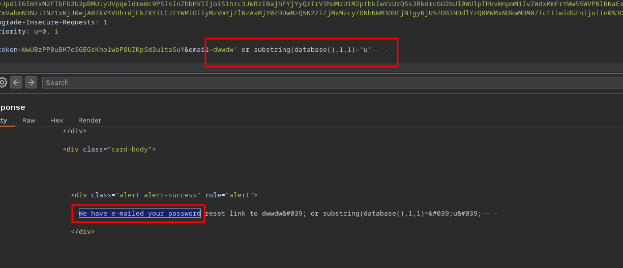Open the Render response tab
623x268 pixels.
pyautogui.click(x=90, y=121)
